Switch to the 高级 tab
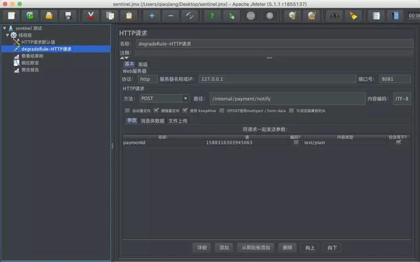 coord(143,64)
